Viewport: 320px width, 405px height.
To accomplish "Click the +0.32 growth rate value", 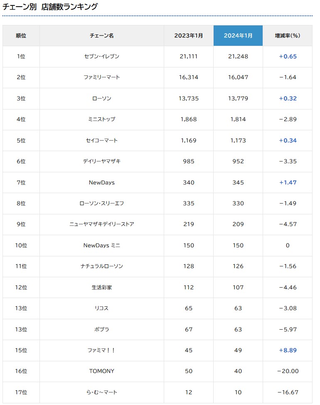I will pos(288,98).
